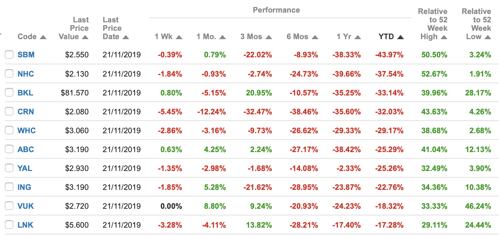The image size is (499, 235).
Task: Click the 1 Wk sort arrow
Action: click(x=179, y=37)
